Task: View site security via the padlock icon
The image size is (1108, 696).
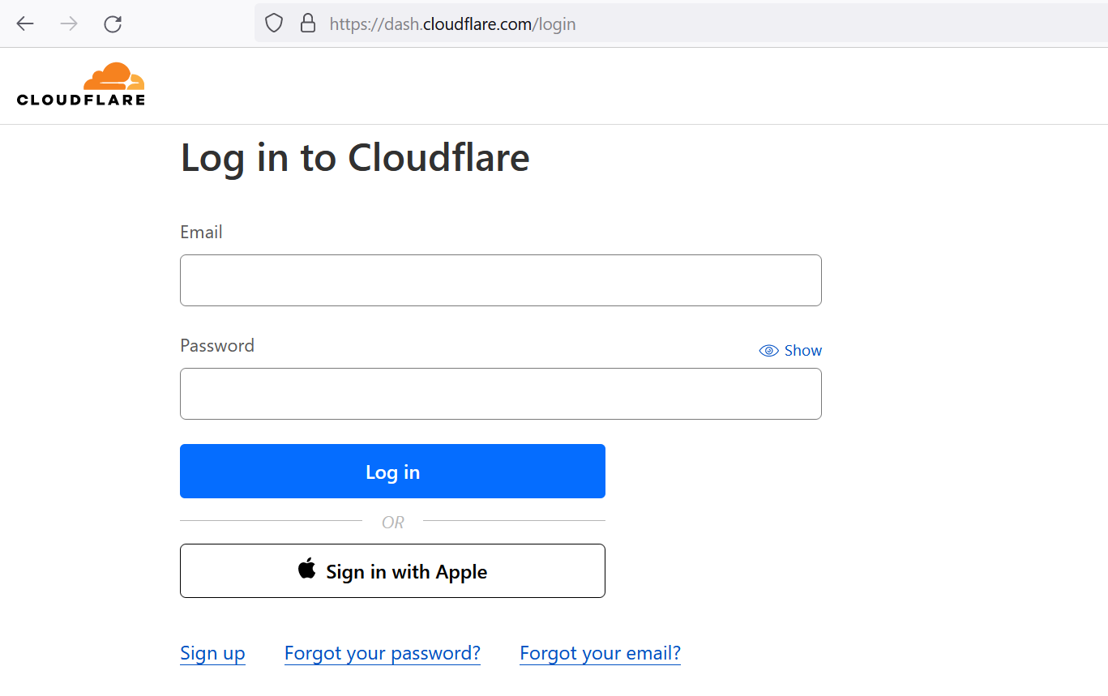Action: coord(308,23)
